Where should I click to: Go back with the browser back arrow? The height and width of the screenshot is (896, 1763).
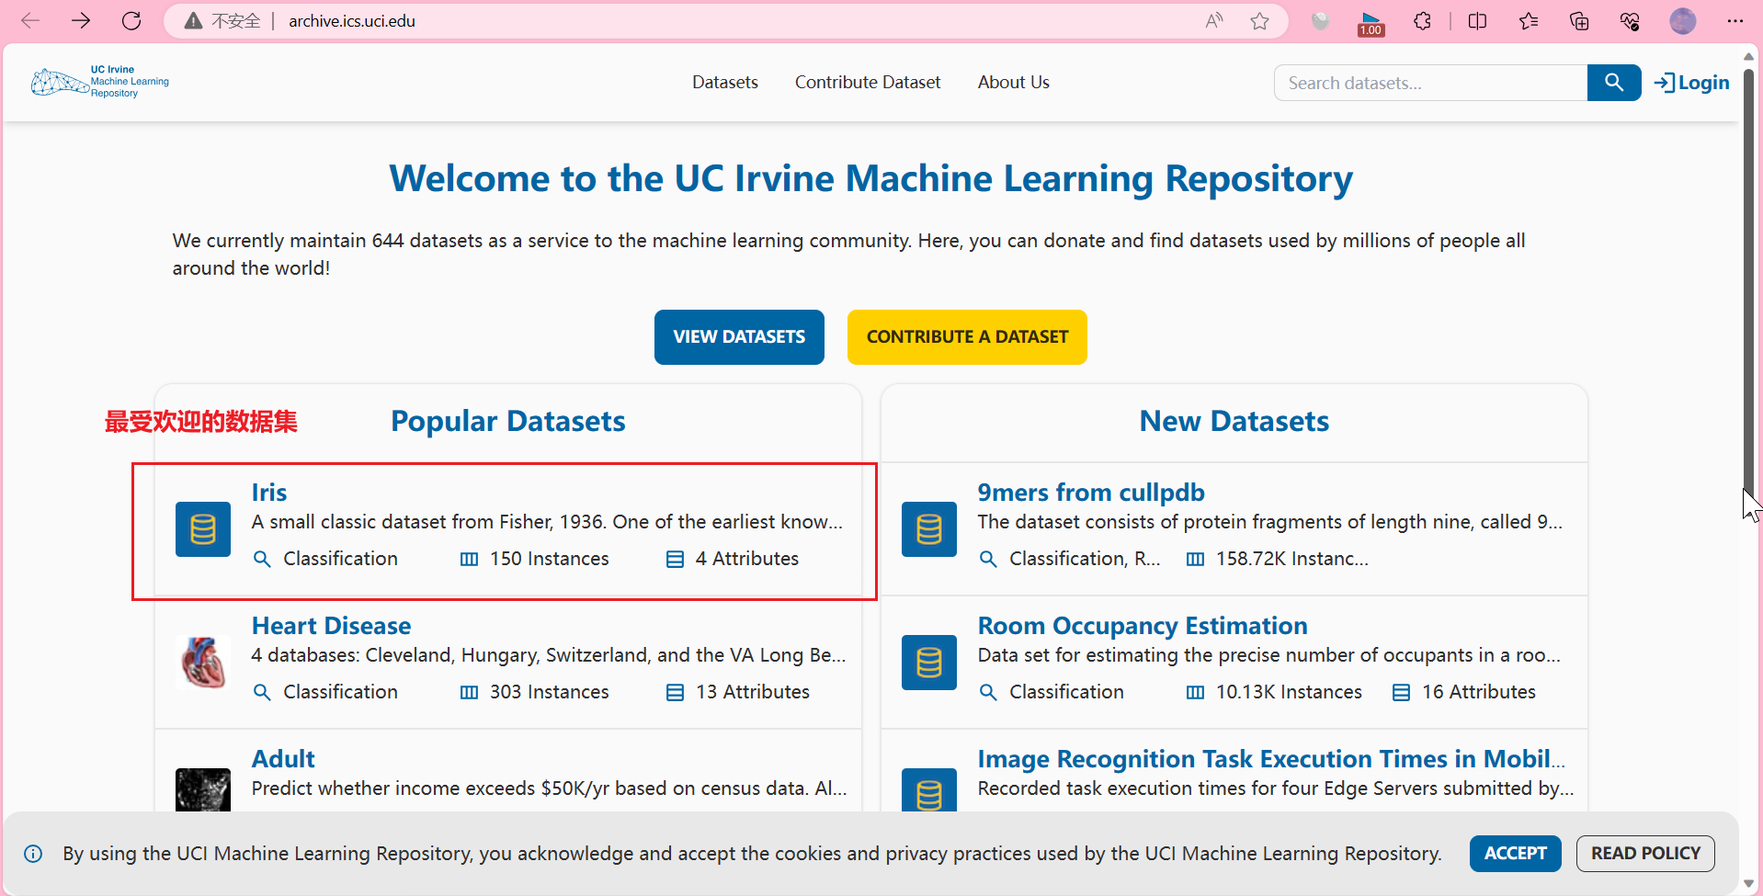(x=30, y=21)
